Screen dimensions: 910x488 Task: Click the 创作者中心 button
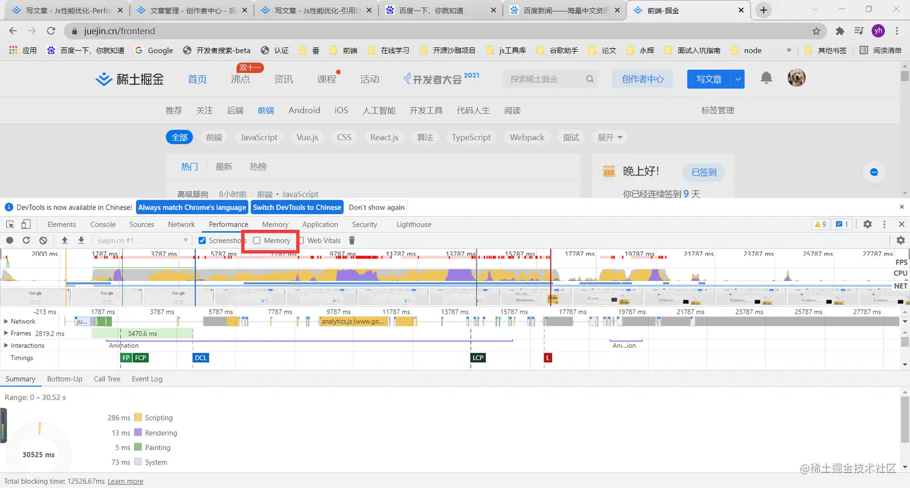tap(643, 79)
